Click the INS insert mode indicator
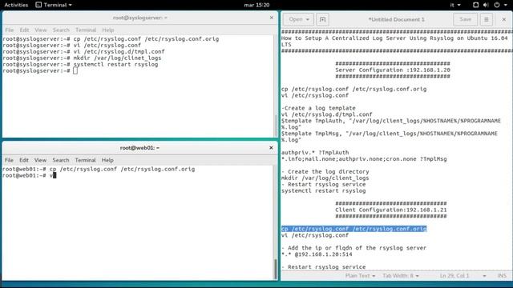This screenshot has width=513, height=288. pos(502,276)
